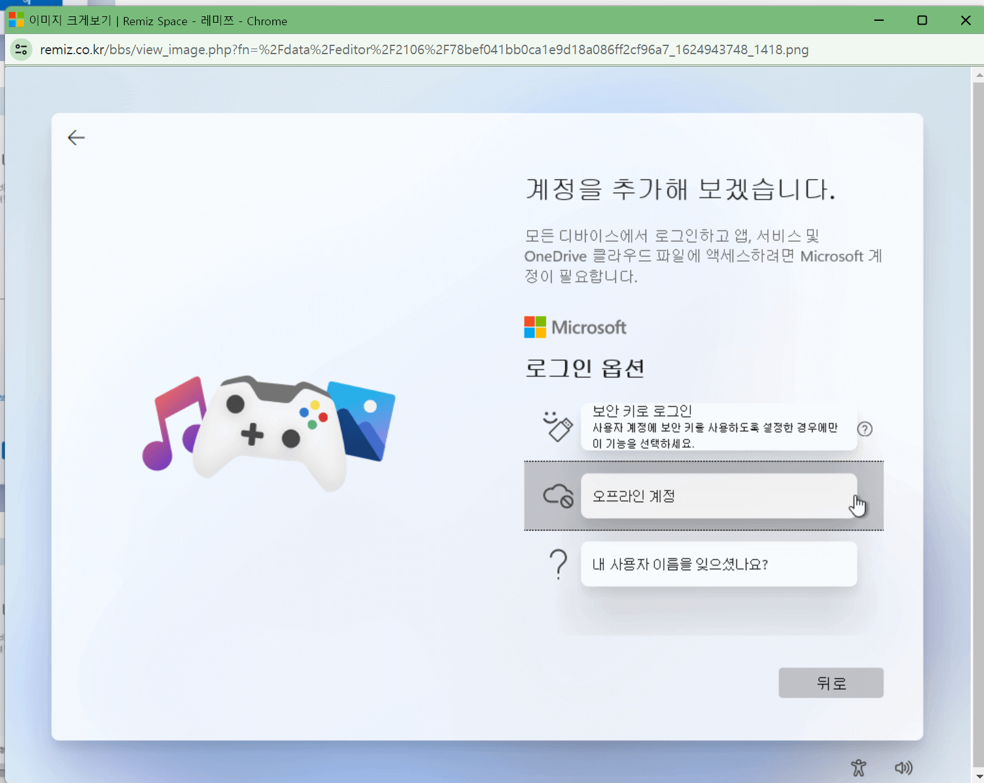
Task: Choose the 오프라인 계정 option
Action: 719,496
